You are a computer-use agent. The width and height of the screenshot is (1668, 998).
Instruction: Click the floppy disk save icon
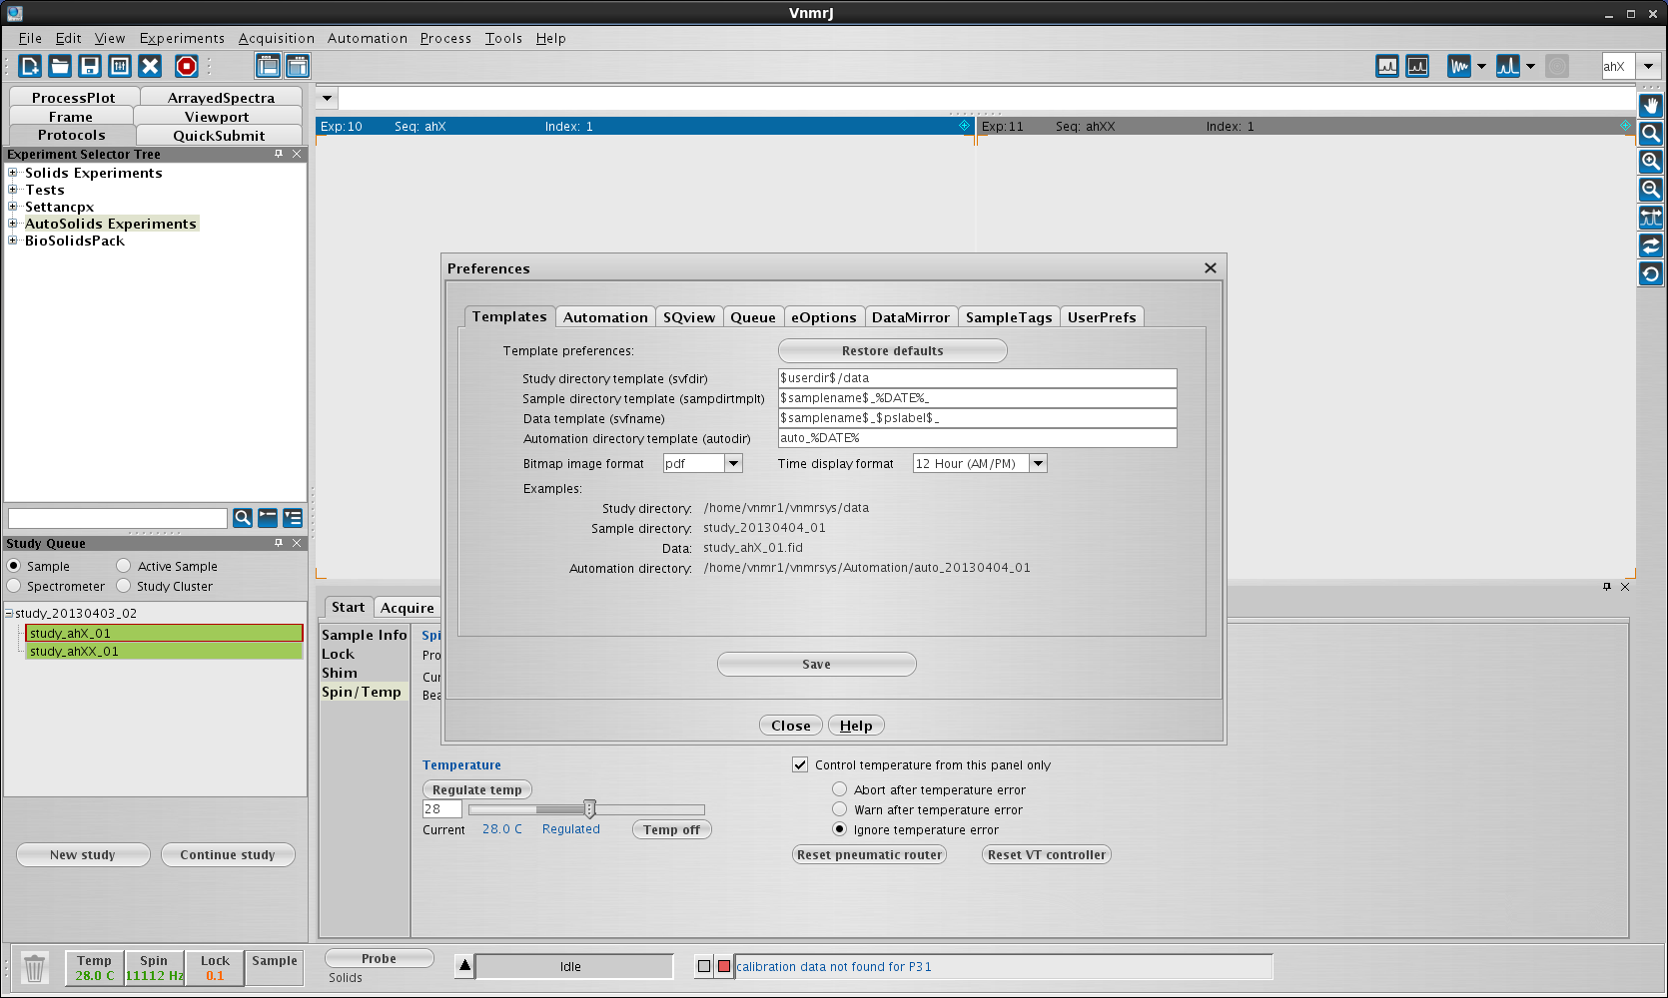[x=90, y=66]
